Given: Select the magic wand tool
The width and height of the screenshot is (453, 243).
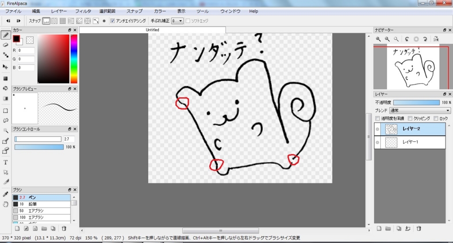Looking at the screenshot, I should [x=5, y=131].
